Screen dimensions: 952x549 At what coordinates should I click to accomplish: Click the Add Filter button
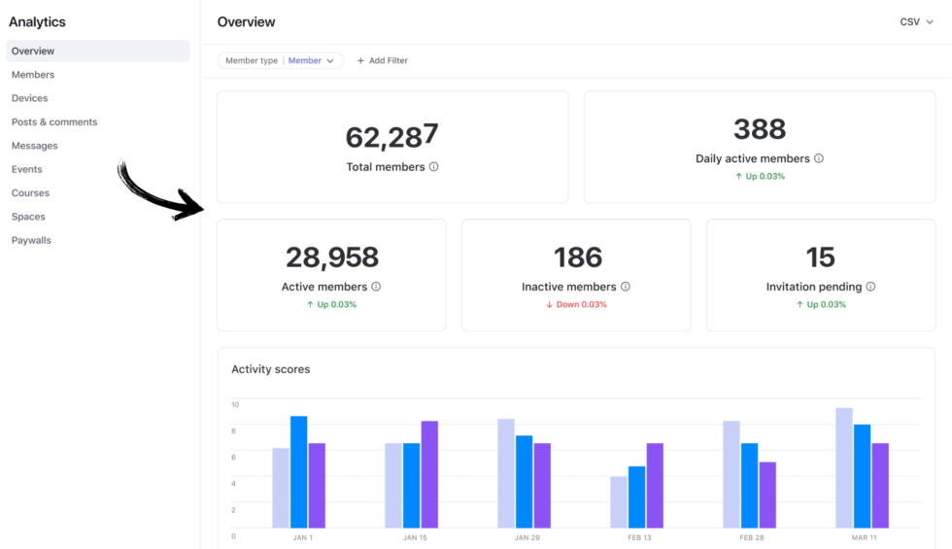coord(383,61)
